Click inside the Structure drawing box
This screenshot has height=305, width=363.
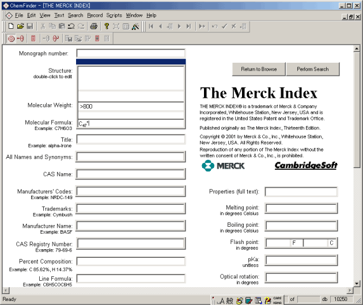click(131, 78)
